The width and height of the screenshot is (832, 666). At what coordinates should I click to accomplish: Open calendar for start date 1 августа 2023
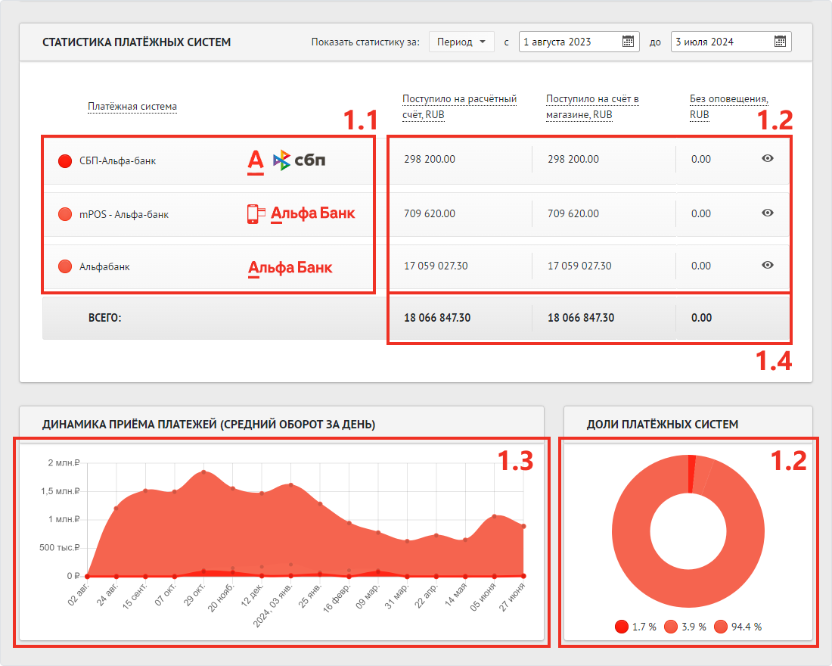(x=628, y=42)
